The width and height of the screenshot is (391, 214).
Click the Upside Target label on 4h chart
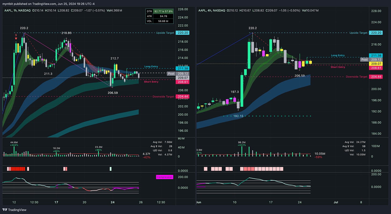coord(359,33)
